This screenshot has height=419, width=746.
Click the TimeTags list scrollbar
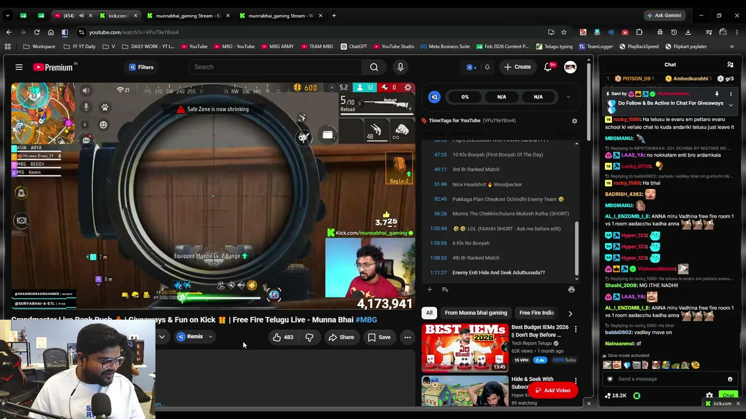click(x=577, y=249)
